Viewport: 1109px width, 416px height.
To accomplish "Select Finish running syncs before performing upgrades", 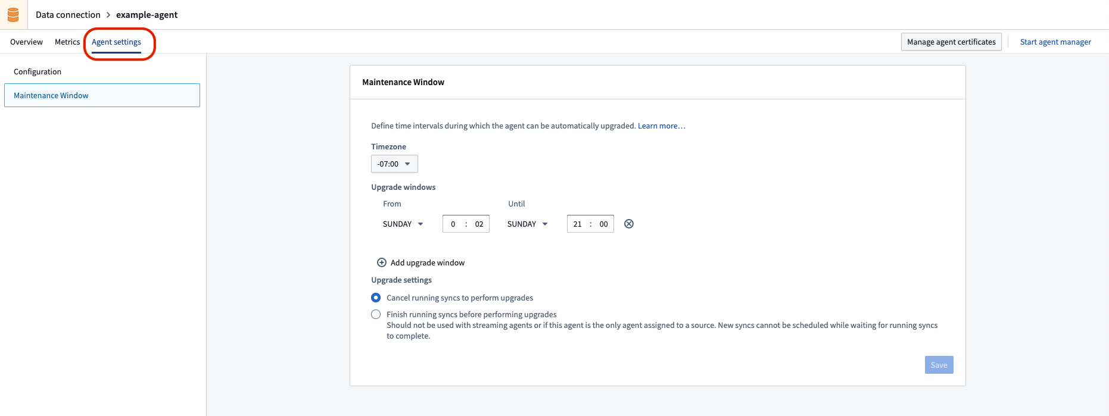I will click(376, 314).
